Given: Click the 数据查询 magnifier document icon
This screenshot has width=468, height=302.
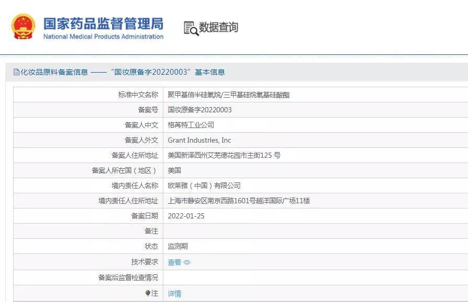Looking at the screenshot, I should click(191, 28).
